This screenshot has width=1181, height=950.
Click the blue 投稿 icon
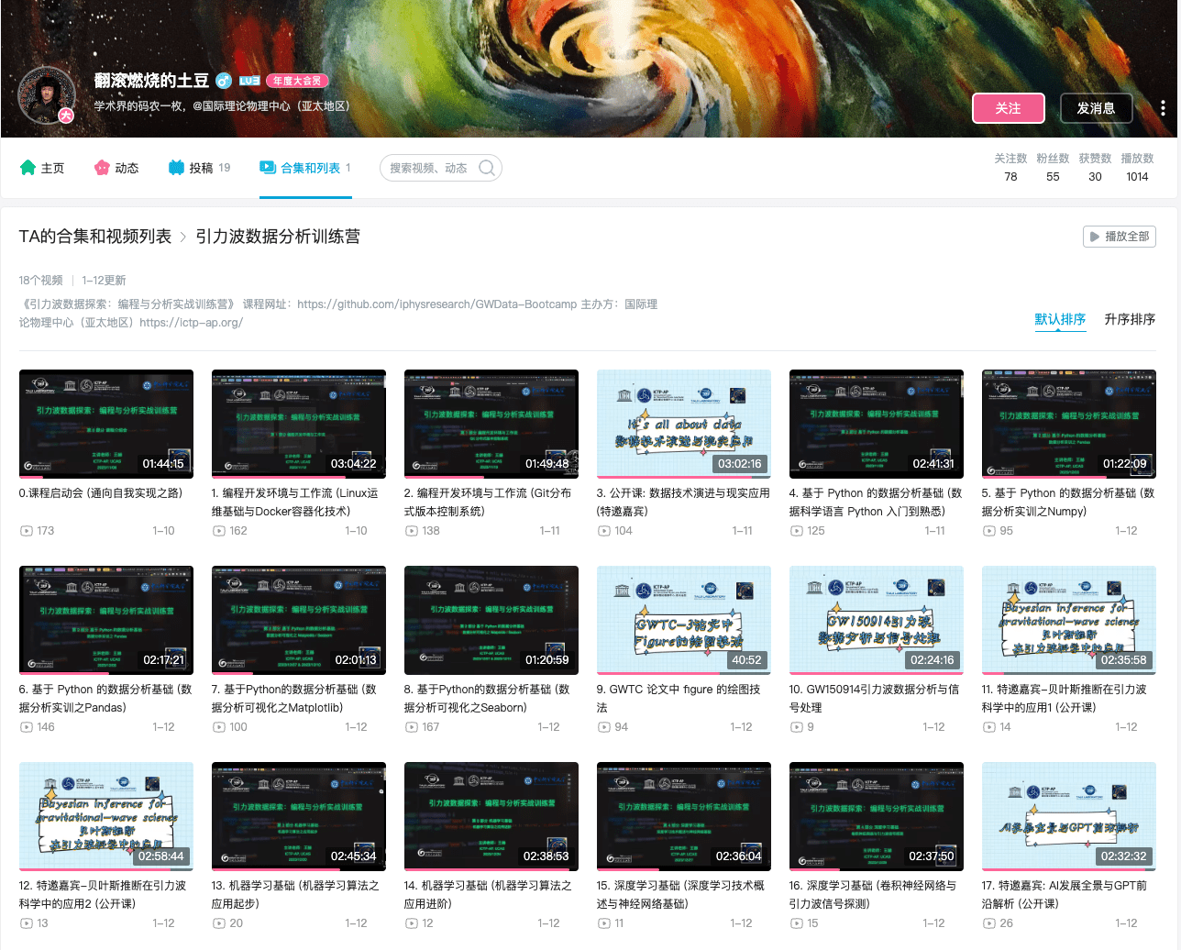click(176, 168)
